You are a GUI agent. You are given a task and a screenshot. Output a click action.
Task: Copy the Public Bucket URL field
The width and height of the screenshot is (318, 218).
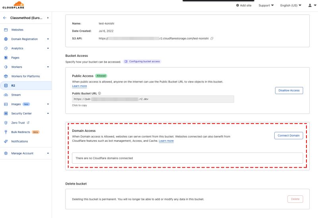coord(153,99)
